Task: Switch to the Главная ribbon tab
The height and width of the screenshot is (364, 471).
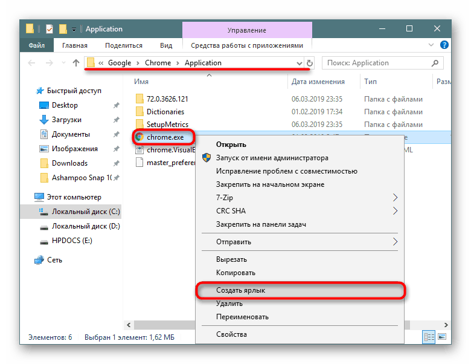Action: pyautogui.click(x=75, y=45)
